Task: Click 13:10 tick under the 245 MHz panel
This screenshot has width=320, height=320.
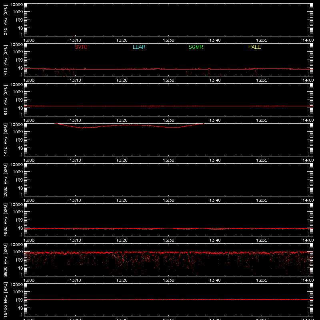Action: tap(75, 40)
